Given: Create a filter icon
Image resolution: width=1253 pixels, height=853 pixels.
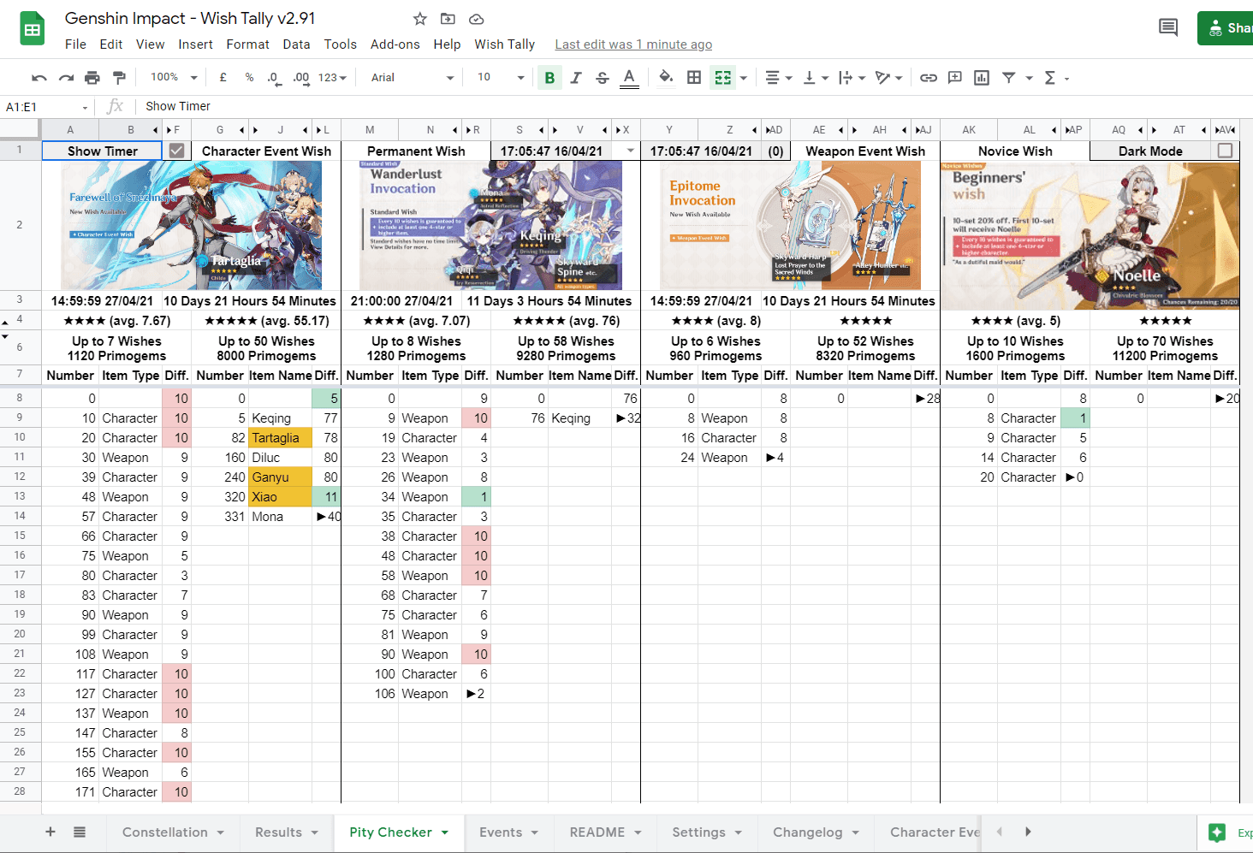Looking at the screenshot, I should [x=1009, y=78].
